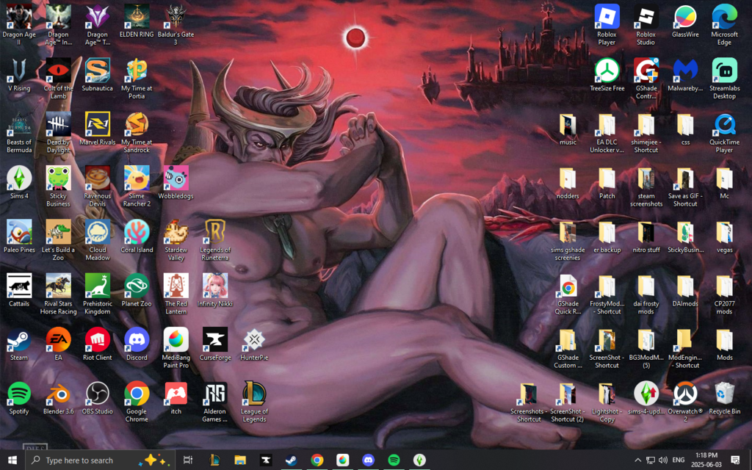Select the nitro stuff folder
The height and width of the screenshot is (470, 752).
click(x=646, y=236)
